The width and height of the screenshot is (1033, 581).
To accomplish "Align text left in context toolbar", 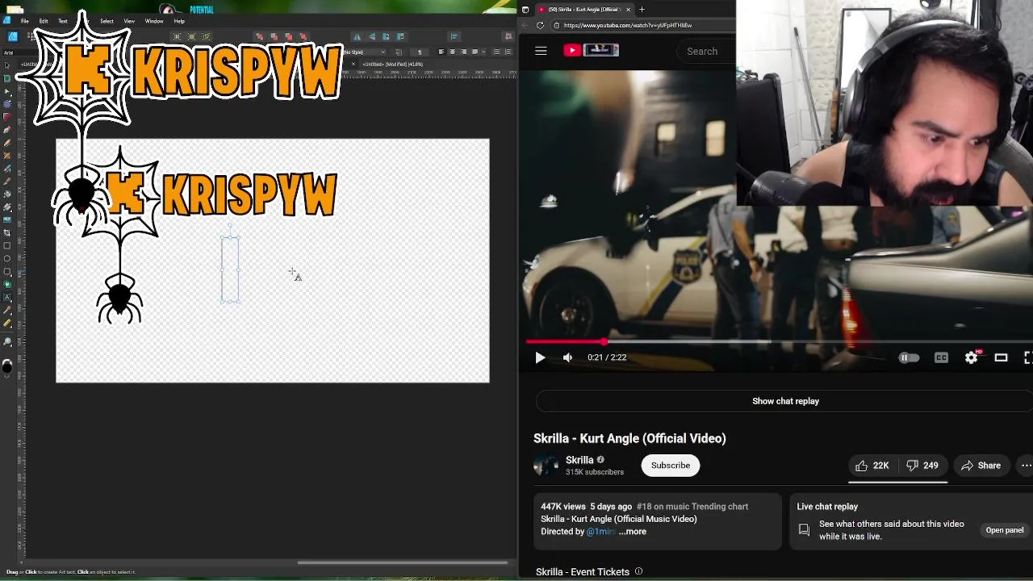I will [x=441, y=52].
